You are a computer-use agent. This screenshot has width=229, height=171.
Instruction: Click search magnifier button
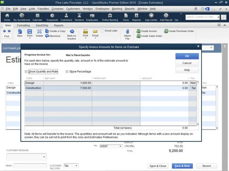pyautogui.click(x=223, y=17)
